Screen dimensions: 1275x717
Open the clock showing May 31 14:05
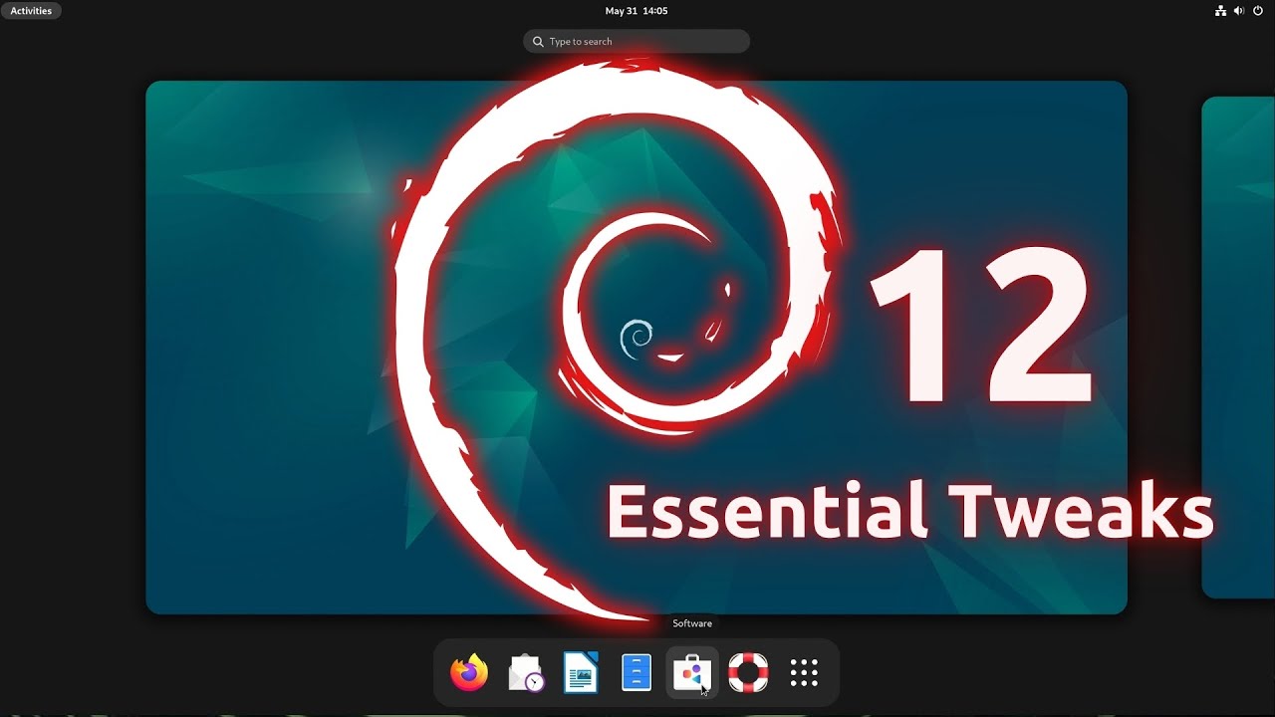tap(637, 11)
